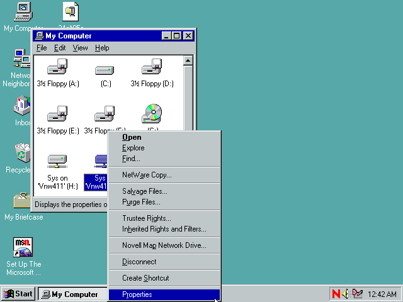This screenshot has width=403, height=302.
Task: Choose Find... from the context menu
Action: (x=164, y=159)
